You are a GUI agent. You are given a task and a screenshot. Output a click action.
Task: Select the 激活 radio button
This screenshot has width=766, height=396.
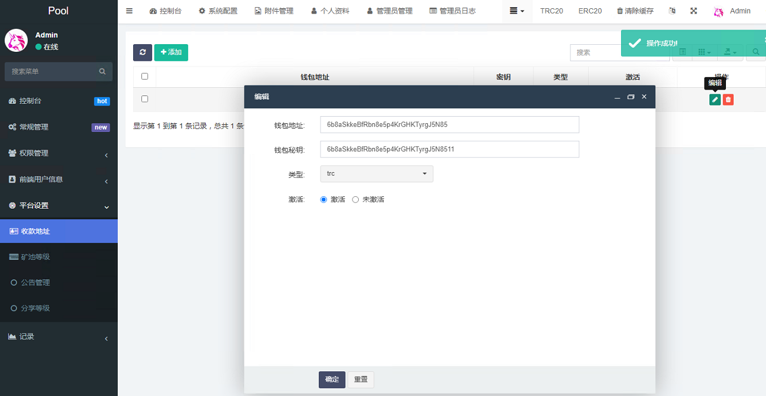[x=323, y=200]
